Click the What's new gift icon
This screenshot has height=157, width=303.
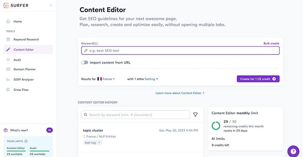[6, 130]
